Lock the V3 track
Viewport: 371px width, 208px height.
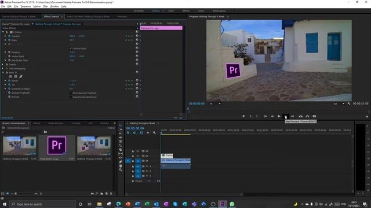[133, 151]
